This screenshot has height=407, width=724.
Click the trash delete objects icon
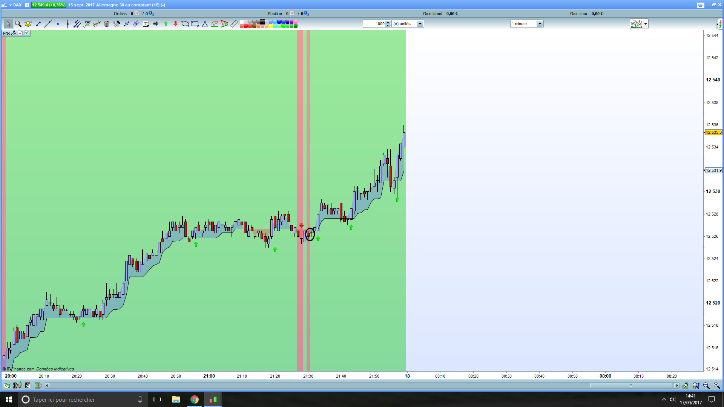pyautogui.click(x=107, y=24)
